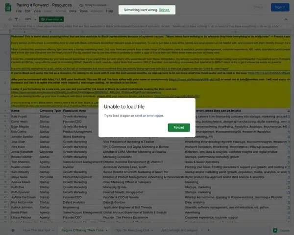Click the Explore icon at bottom right
The width and height of the screenshot is (294, 235).
pyautogui.click(x=275, y=230)
